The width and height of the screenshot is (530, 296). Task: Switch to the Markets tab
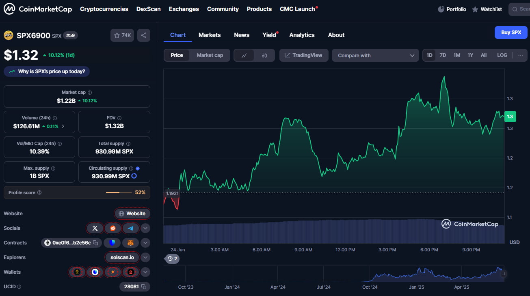210,35
